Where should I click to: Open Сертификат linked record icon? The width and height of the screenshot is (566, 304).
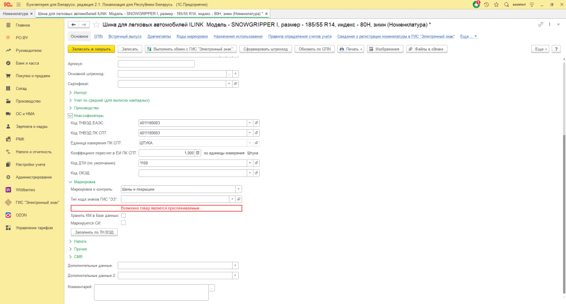(x=235, y=84)
